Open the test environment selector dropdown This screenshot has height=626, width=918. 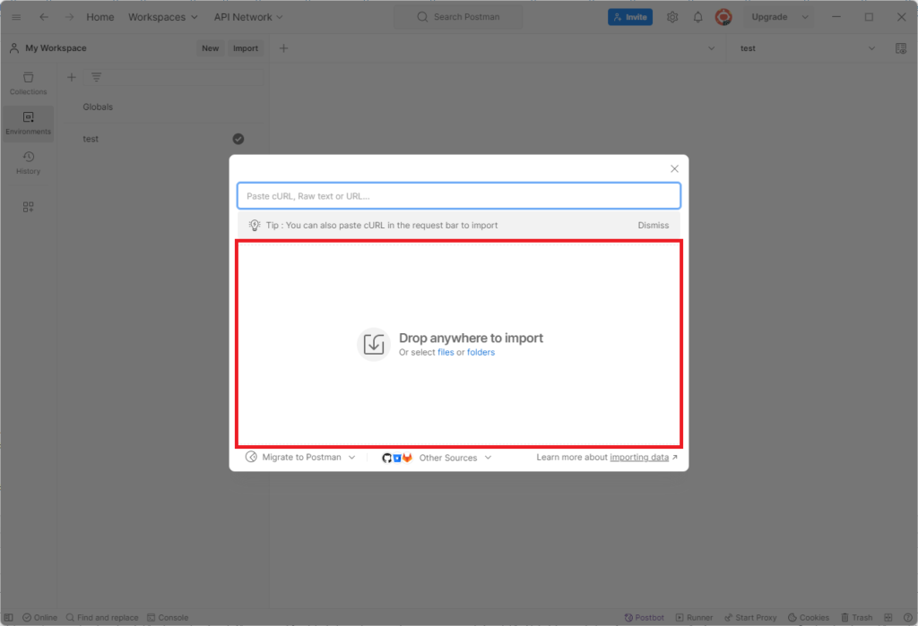point(807,48)
